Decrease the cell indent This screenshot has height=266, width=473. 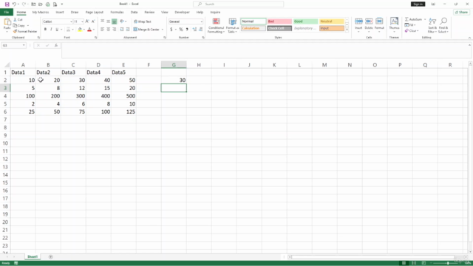click(x=121, y=30)
